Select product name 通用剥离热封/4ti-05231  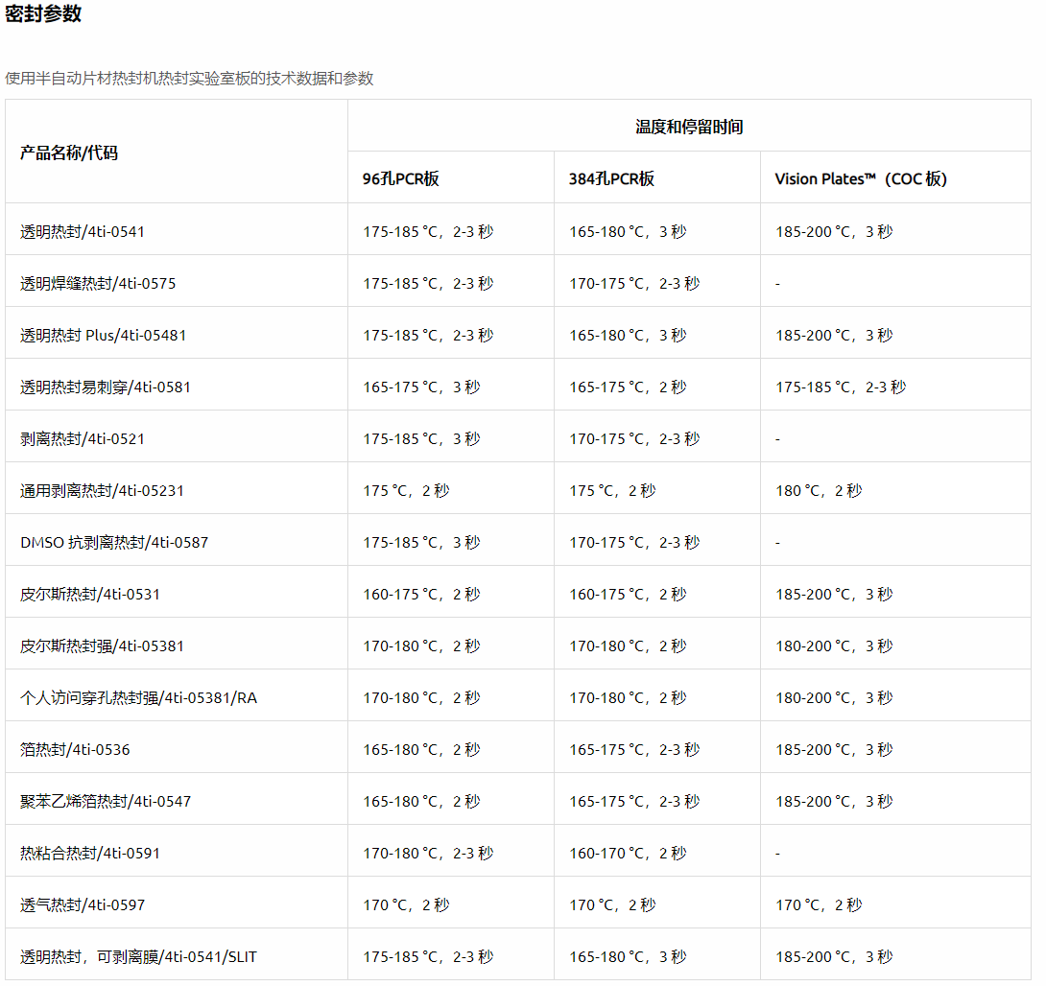[x=102, y=491]
